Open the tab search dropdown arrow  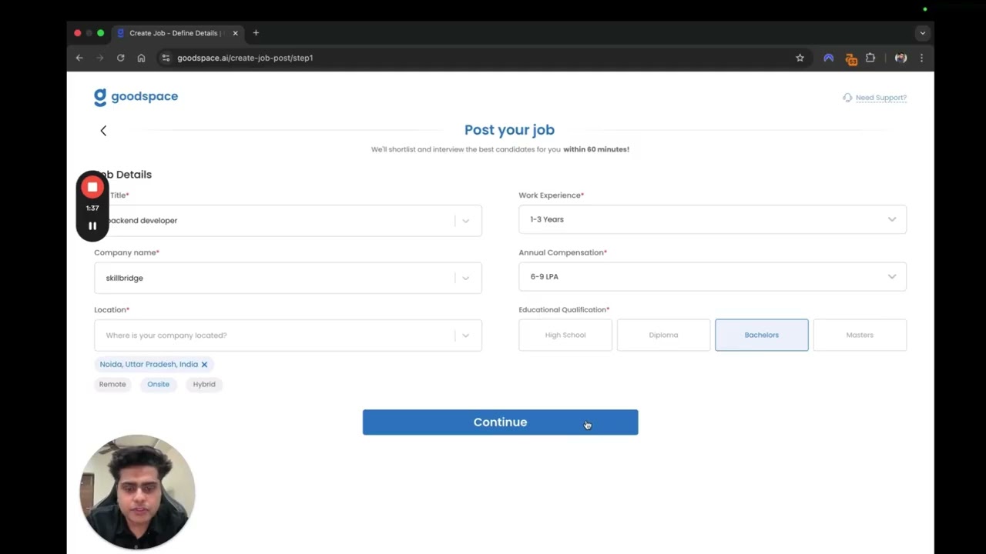tap(922, 33)
